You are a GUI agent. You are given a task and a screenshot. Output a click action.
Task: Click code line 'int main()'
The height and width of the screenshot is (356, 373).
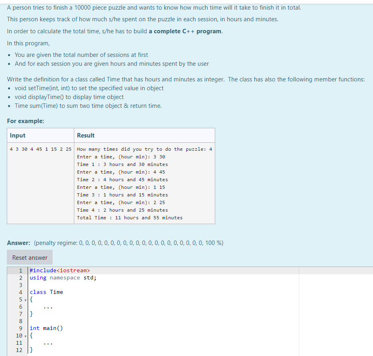pyautogui.click(x=47, y=328)
